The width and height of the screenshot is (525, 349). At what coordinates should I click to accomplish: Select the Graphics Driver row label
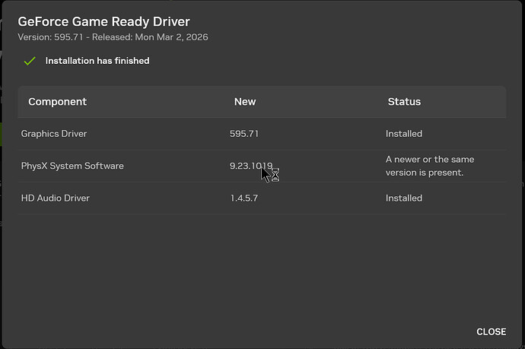pos(54,134)
